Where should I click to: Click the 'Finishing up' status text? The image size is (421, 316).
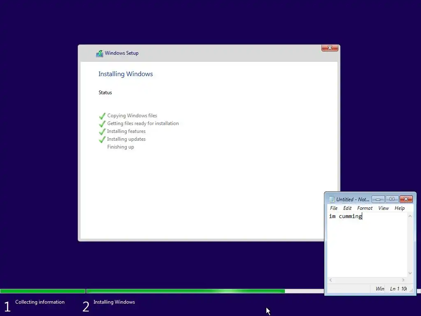point(120,147)
